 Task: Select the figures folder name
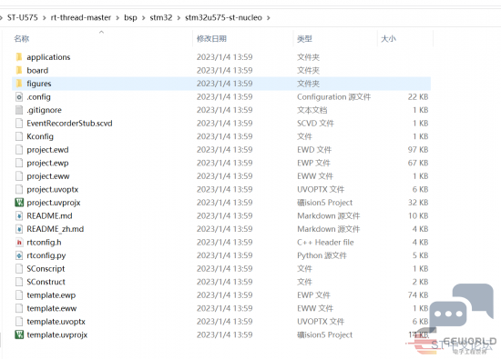pos(39,84)
